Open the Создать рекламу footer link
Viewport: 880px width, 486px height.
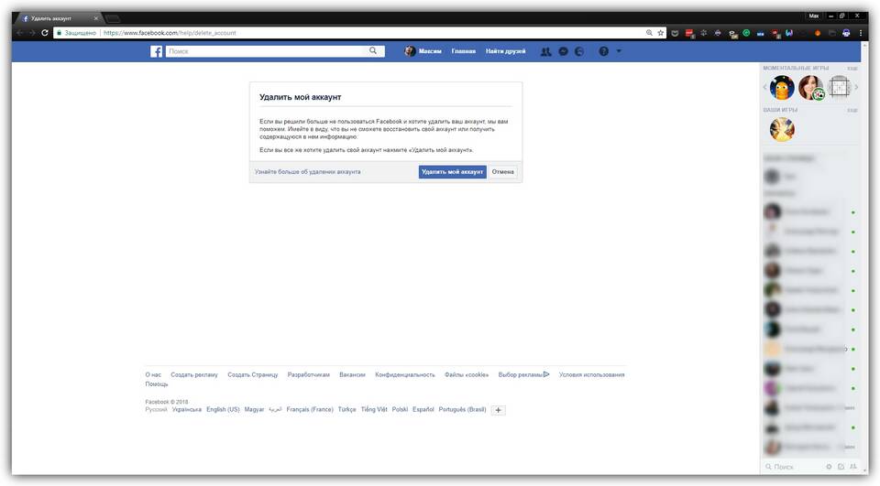[194, 375]
